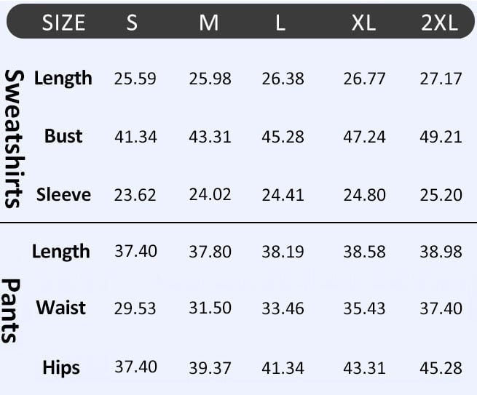This screenshot has height=395, width=477.
Task: Choose the XL size column header
Action: (x=363, y=23)
